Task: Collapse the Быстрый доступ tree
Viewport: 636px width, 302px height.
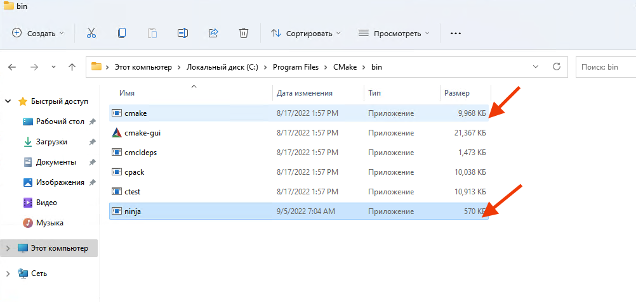Action: click(x=8, y=101)
